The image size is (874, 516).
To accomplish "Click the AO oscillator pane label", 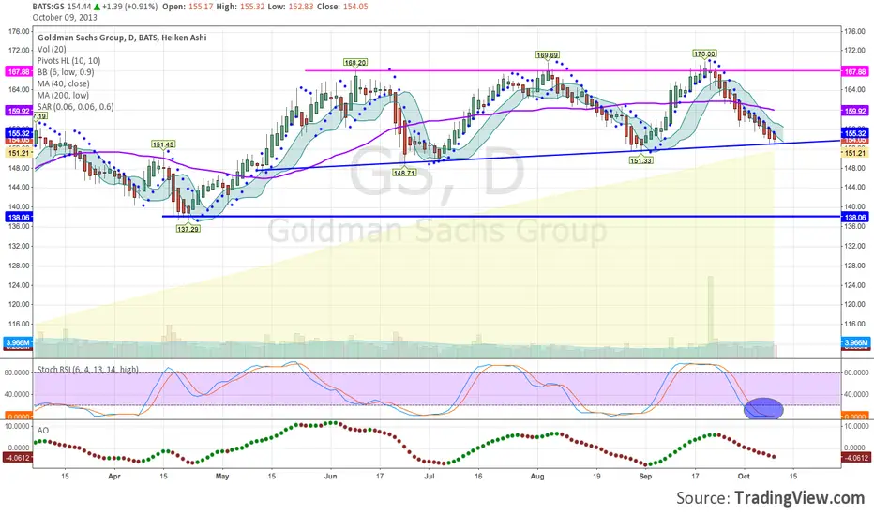I will point(43,430).
